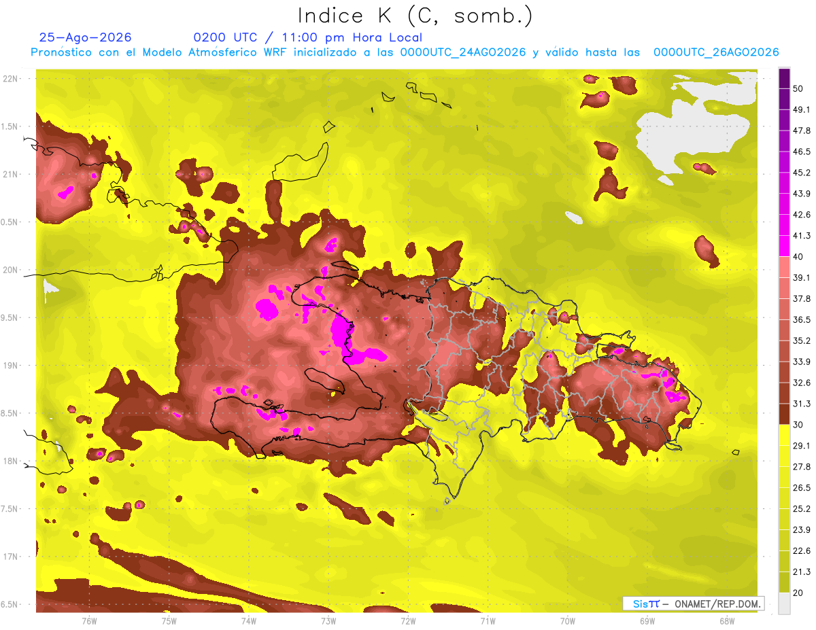Image resolution: width=816 pixels, height=630 pixels.
Task: Click the colorbar value "49.1"
Action: click(802, 109)
